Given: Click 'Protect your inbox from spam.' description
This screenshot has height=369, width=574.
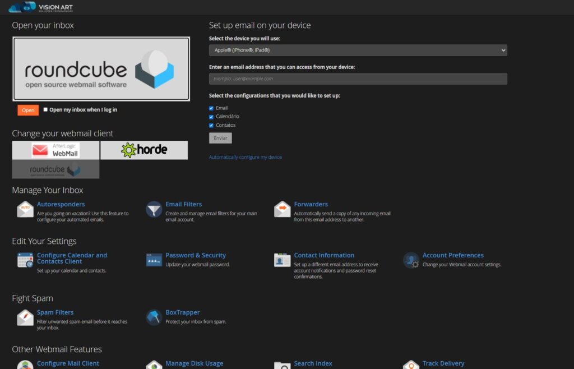Looking at the screenshot, I should (x=196, y=321).
